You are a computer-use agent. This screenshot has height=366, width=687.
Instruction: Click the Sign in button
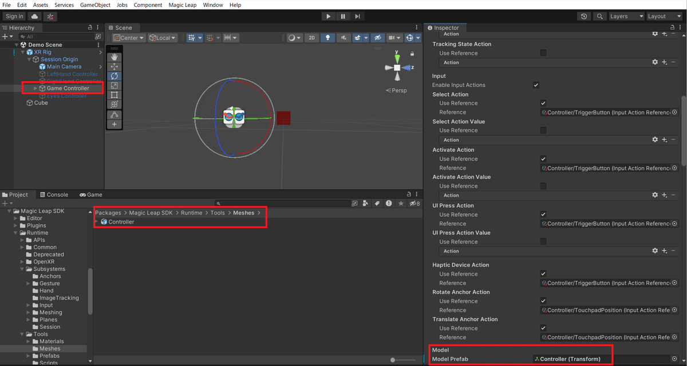point(14,16)
